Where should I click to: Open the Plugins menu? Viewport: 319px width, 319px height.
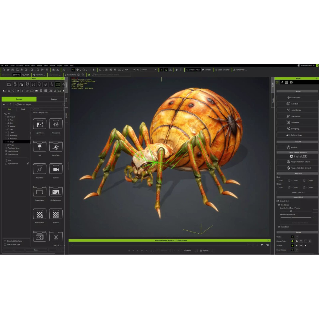[x=59, y=66]
